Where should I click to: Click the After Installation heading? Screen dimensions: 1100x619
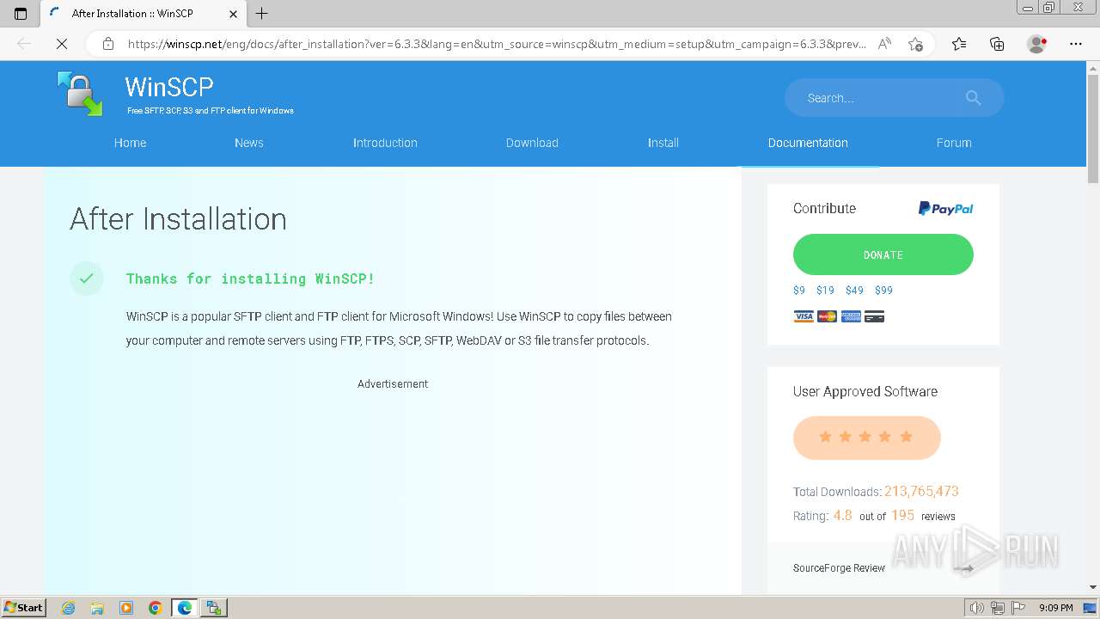pyautogui.click(x=178, y=219)
